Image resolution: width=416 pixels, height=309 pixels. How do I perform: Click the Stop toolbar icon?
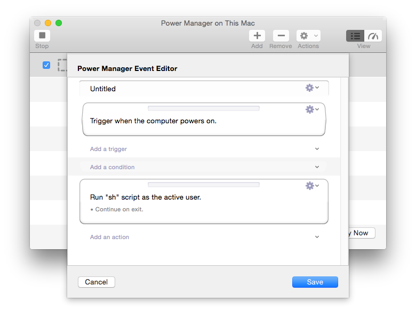42,36
